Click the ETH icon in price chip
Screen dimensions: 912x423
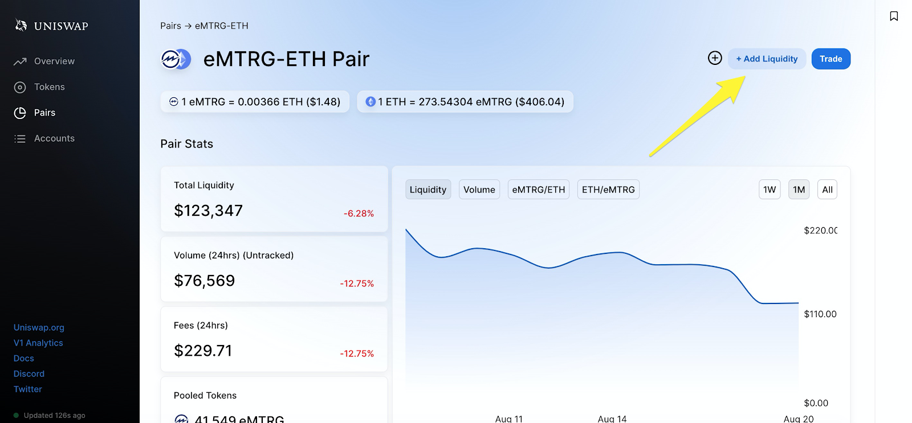370,102
